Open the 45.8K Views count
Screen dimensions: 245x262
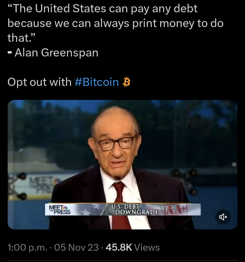point(133,247)
